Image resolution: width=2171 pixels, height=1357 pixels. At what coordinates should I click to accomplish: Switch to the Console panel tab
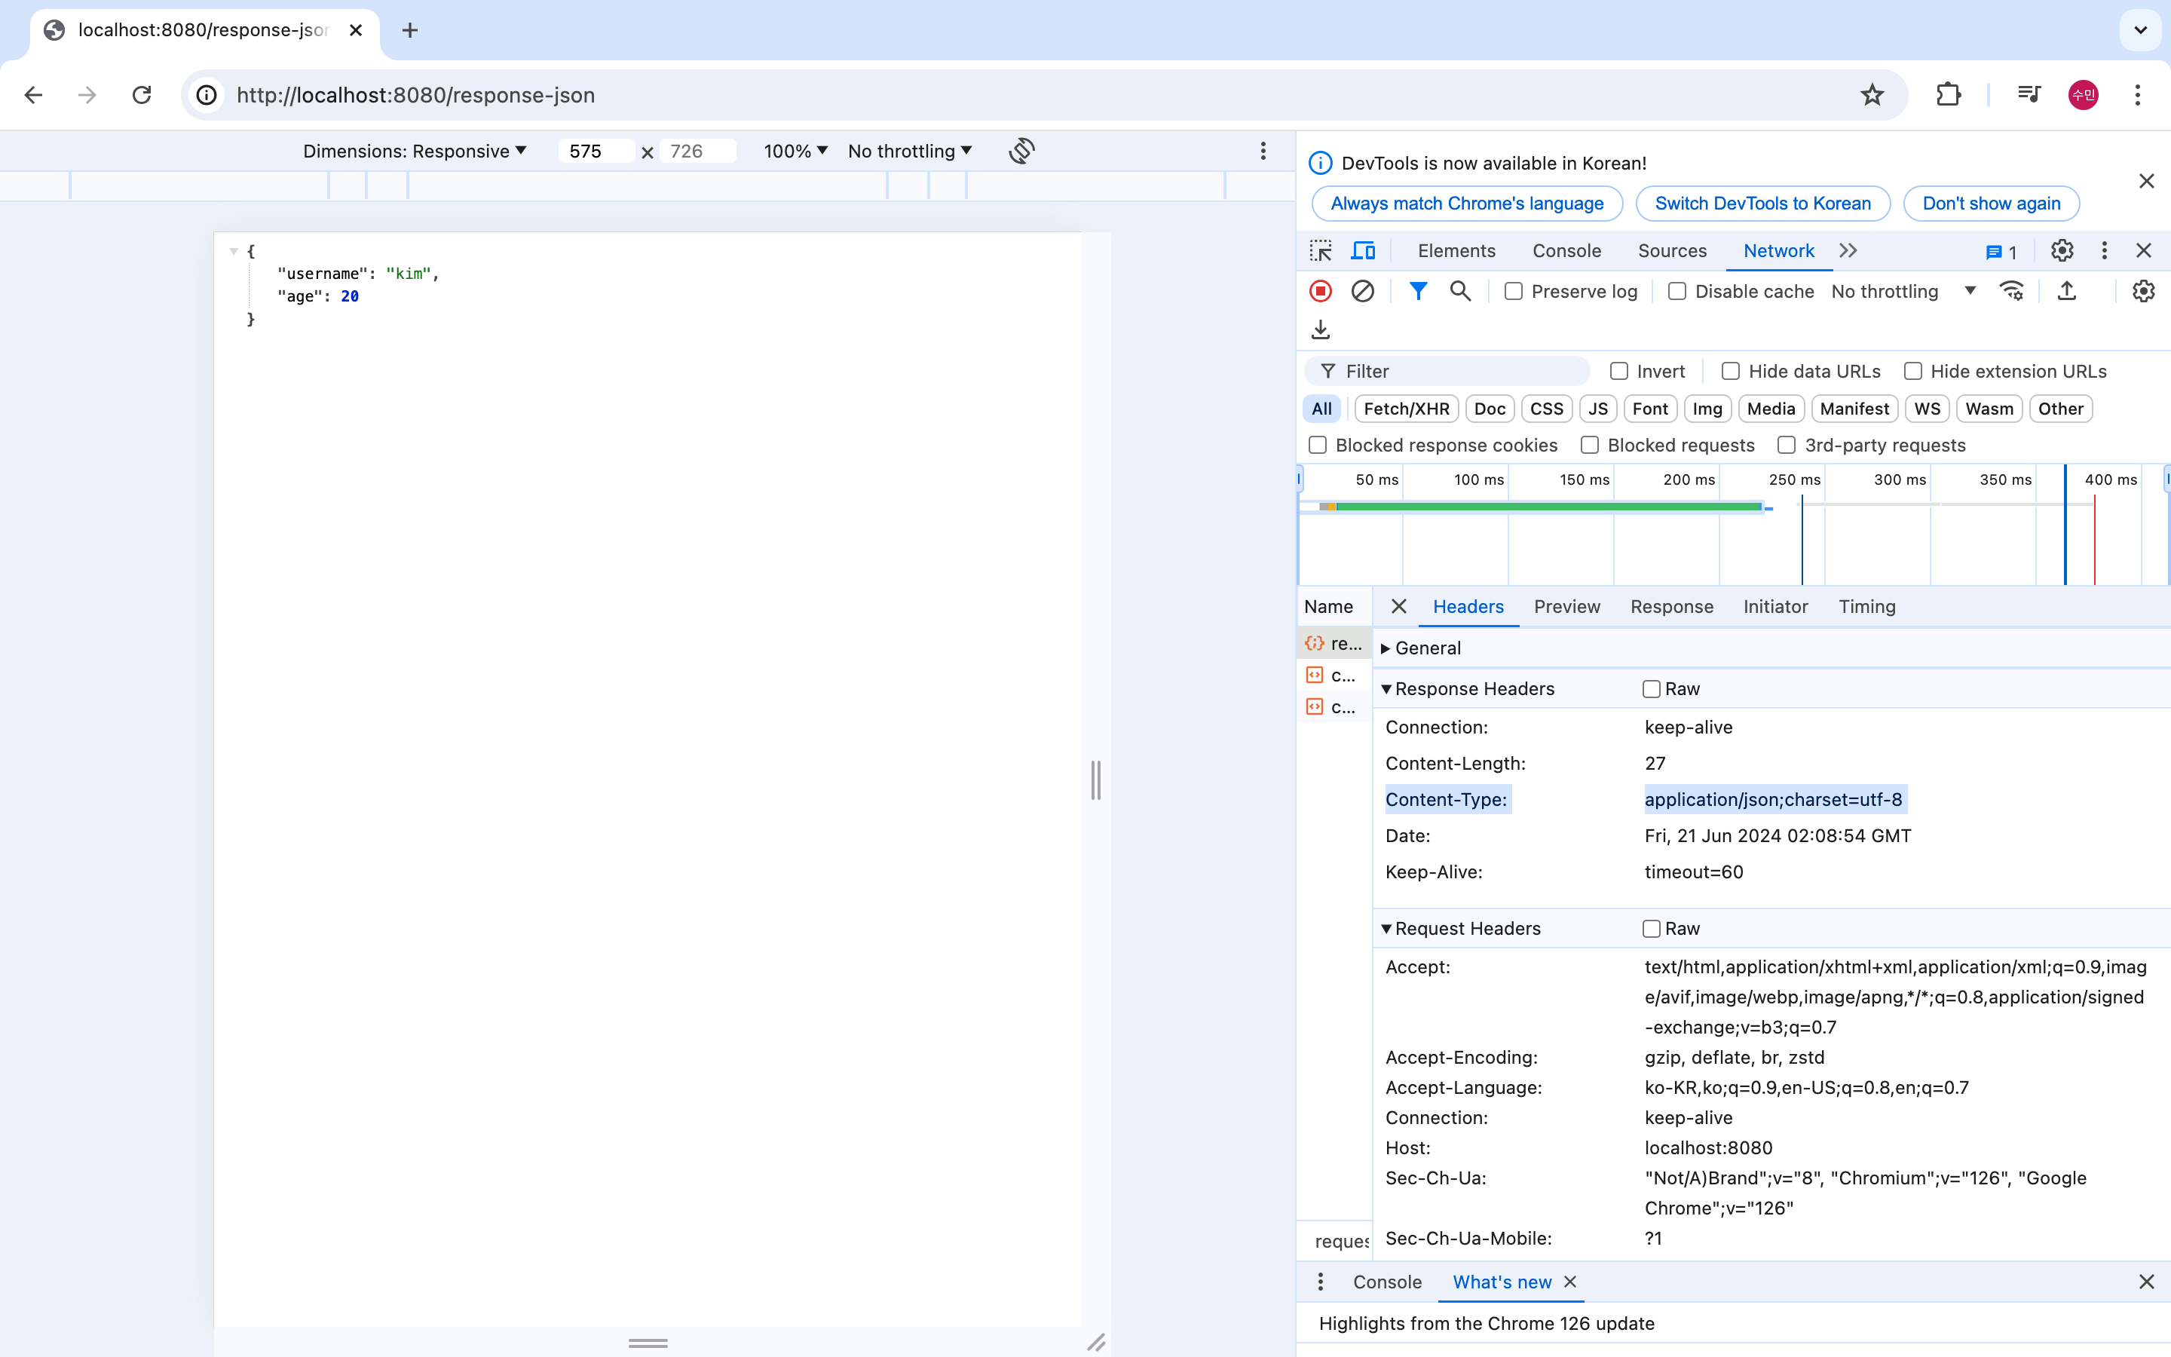coord(1566,250)
